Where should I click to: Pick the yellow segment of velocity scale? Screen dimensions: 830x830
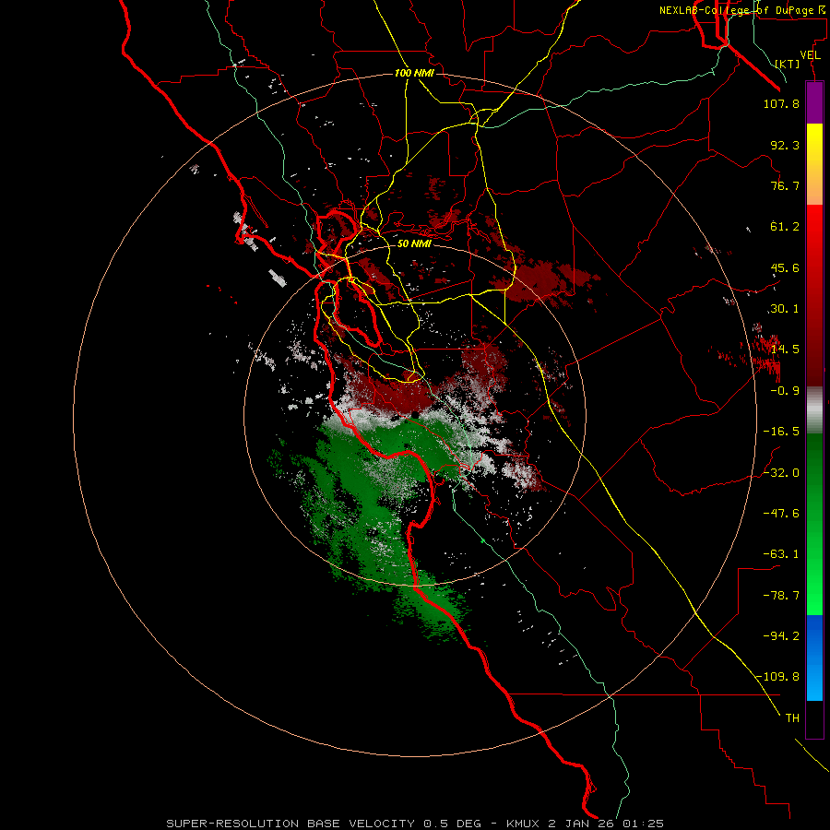pyautogui.click(x=814, y=164)
